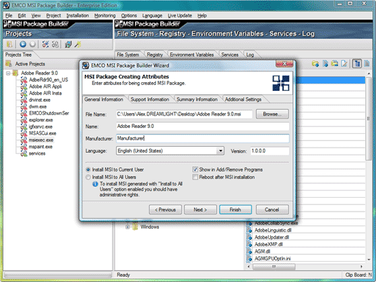Click the grayed-out filter toolbar icon
The height and width of the screenshot is (282, 376).
coord(55,44)
